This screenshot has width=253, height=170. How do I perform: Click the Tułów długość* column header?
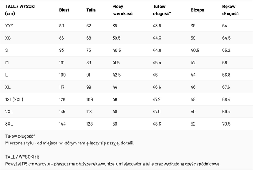(162, 10)
